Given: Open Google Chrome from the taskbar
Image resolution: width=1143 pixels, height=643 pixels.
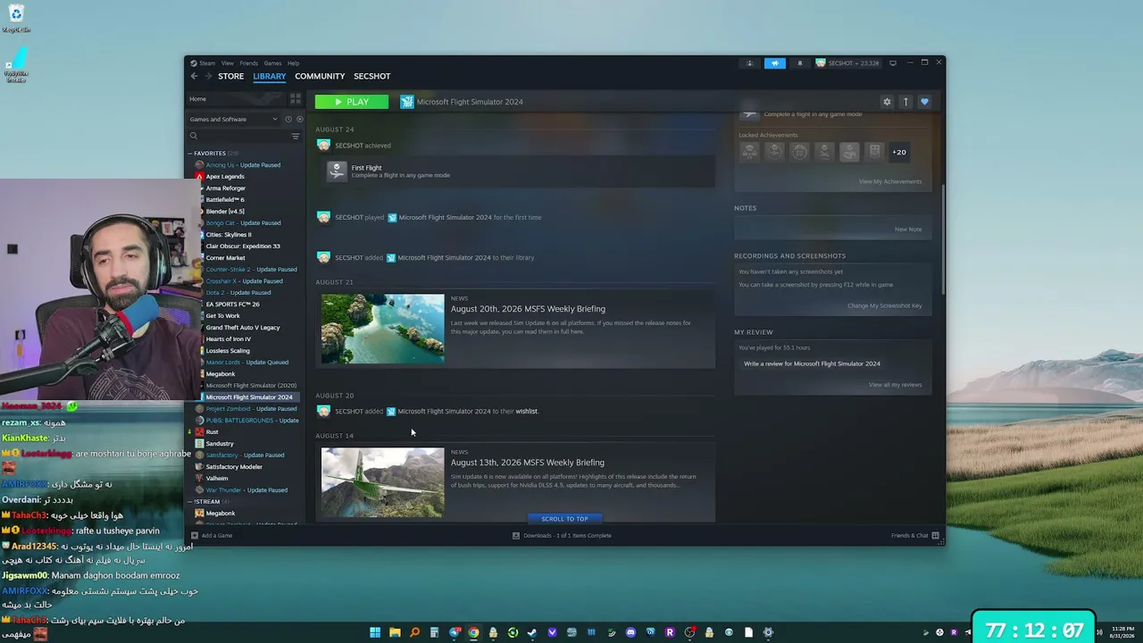Looking at the screenshot, I should tap(473, 633).
